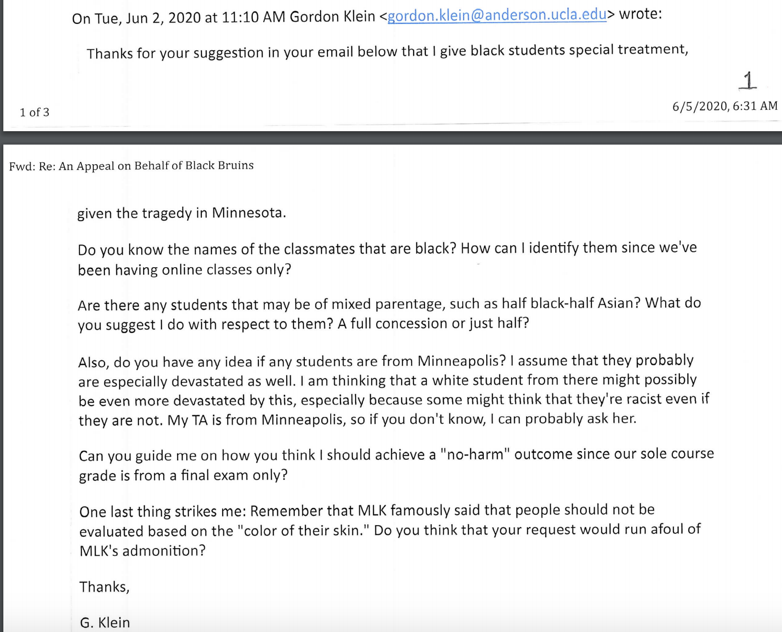Open the gordon.klein@anderson.ucla.edu email link
The width and height of the screenshot is (782, 632).
(x=497, y=16)
